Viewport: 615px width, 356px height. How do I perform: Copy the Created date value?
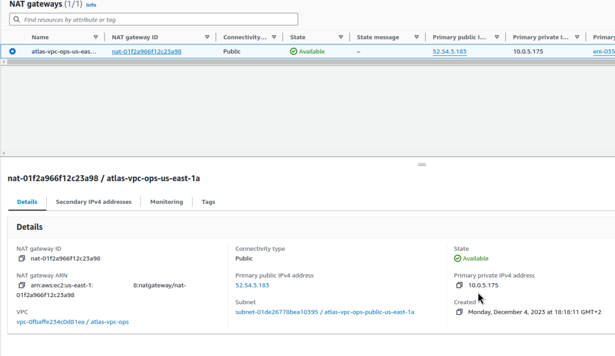pos(459,311)
